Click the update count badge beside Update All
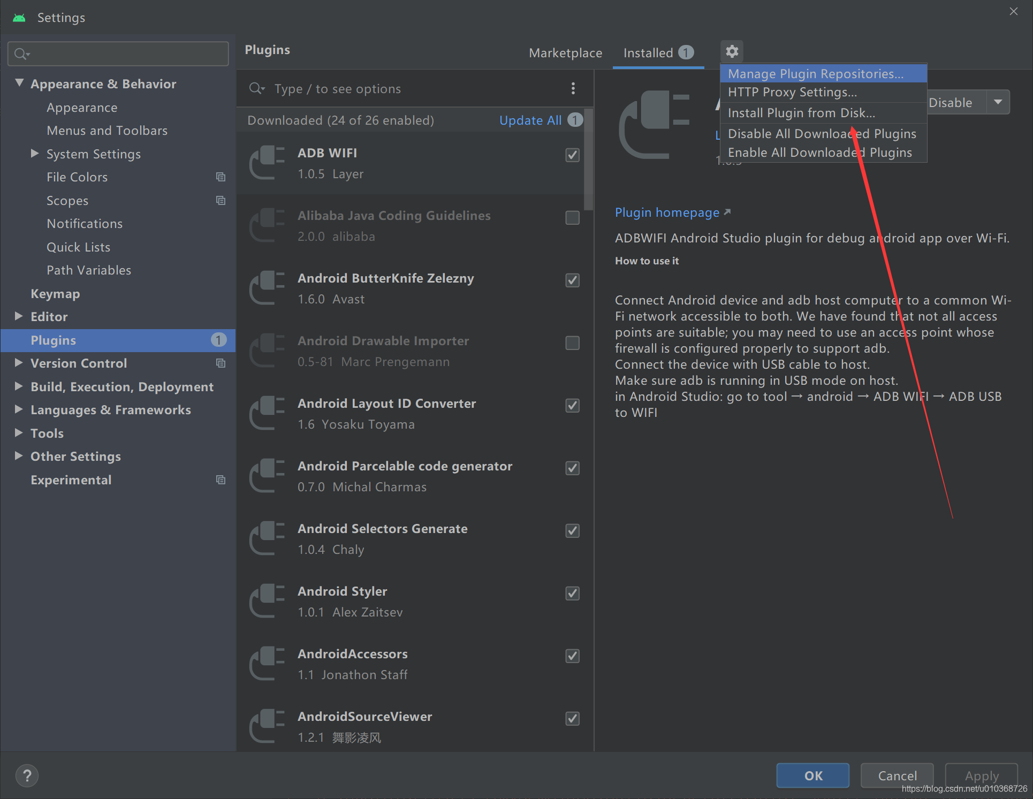The height and width of the screenshot is (799, 1033). 575,120
